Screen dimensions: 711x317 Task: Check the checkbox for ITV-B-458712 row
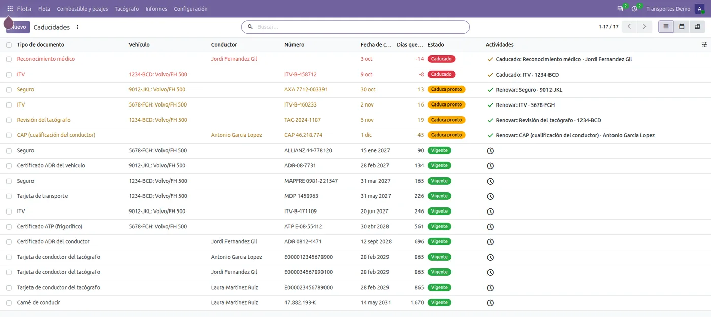pos(9,75)
